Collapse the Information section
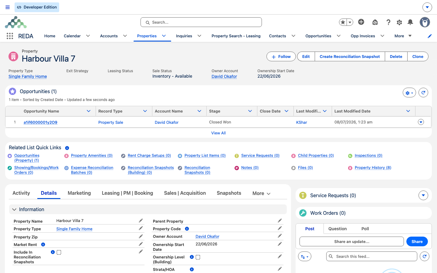 [x=14, y=210]
